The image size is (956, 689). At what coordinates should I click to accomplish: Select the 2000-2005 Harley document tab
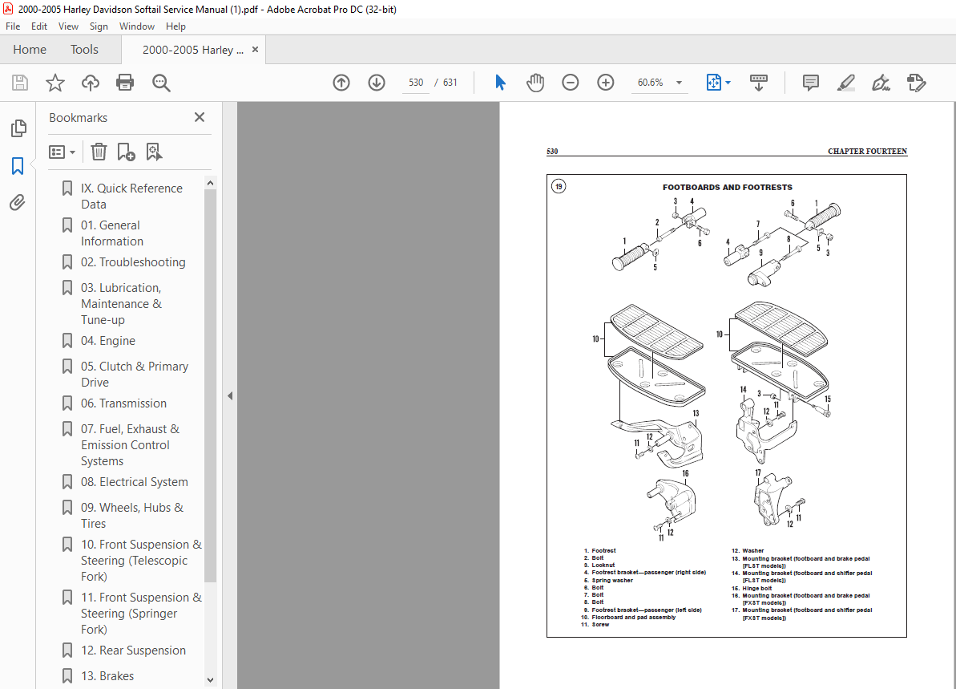point(192,50)
